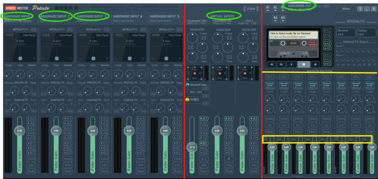Toggle Mute on Hardware Input 1 strip
This screenshot has width=378, height=179.
click(x=31, y=171)
